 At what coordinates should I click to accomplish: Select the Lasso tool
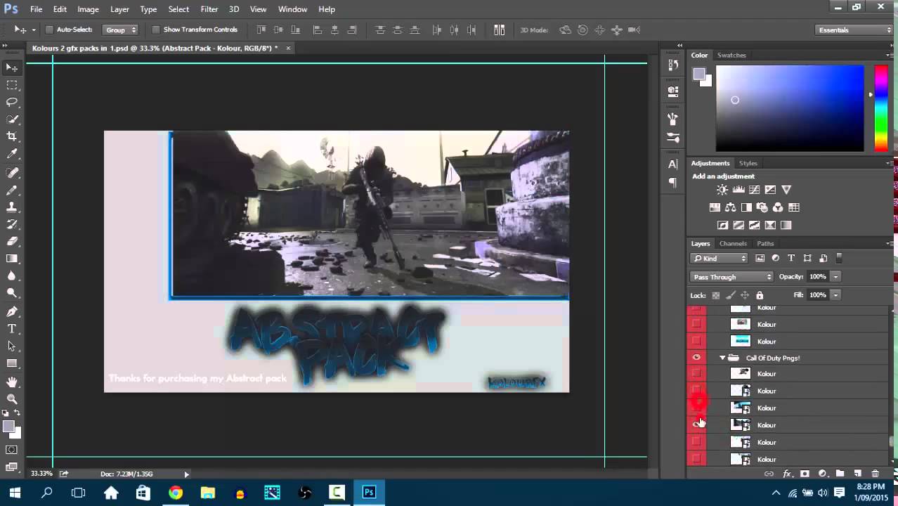click(12, 102)
